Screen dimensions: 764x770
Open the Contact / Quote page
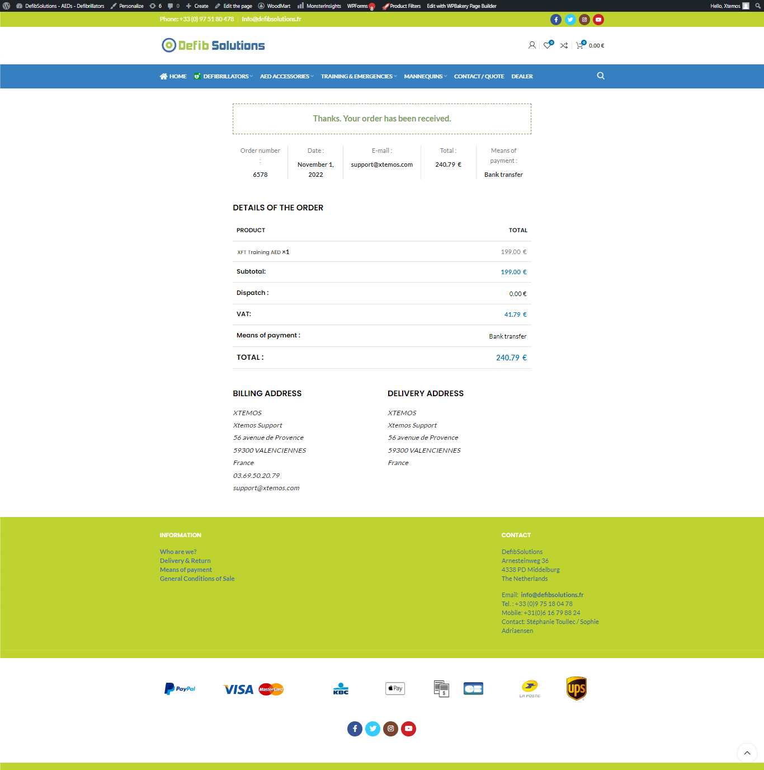(479, 77)
